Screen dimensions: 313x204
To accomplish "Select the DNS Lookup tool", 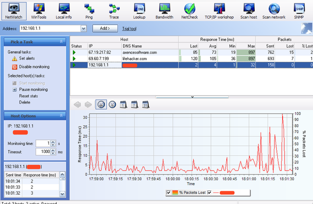I will coord(139,10).
